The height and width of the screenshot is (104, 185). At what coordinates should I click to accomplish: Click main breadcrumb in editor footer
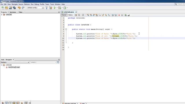[83, 103]
